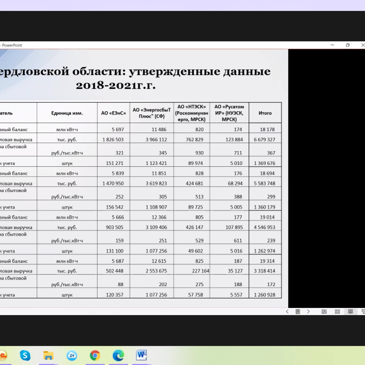Open Microsoft Word in taskbar
This screenshot has width=365, height=365.
point(141,355)
